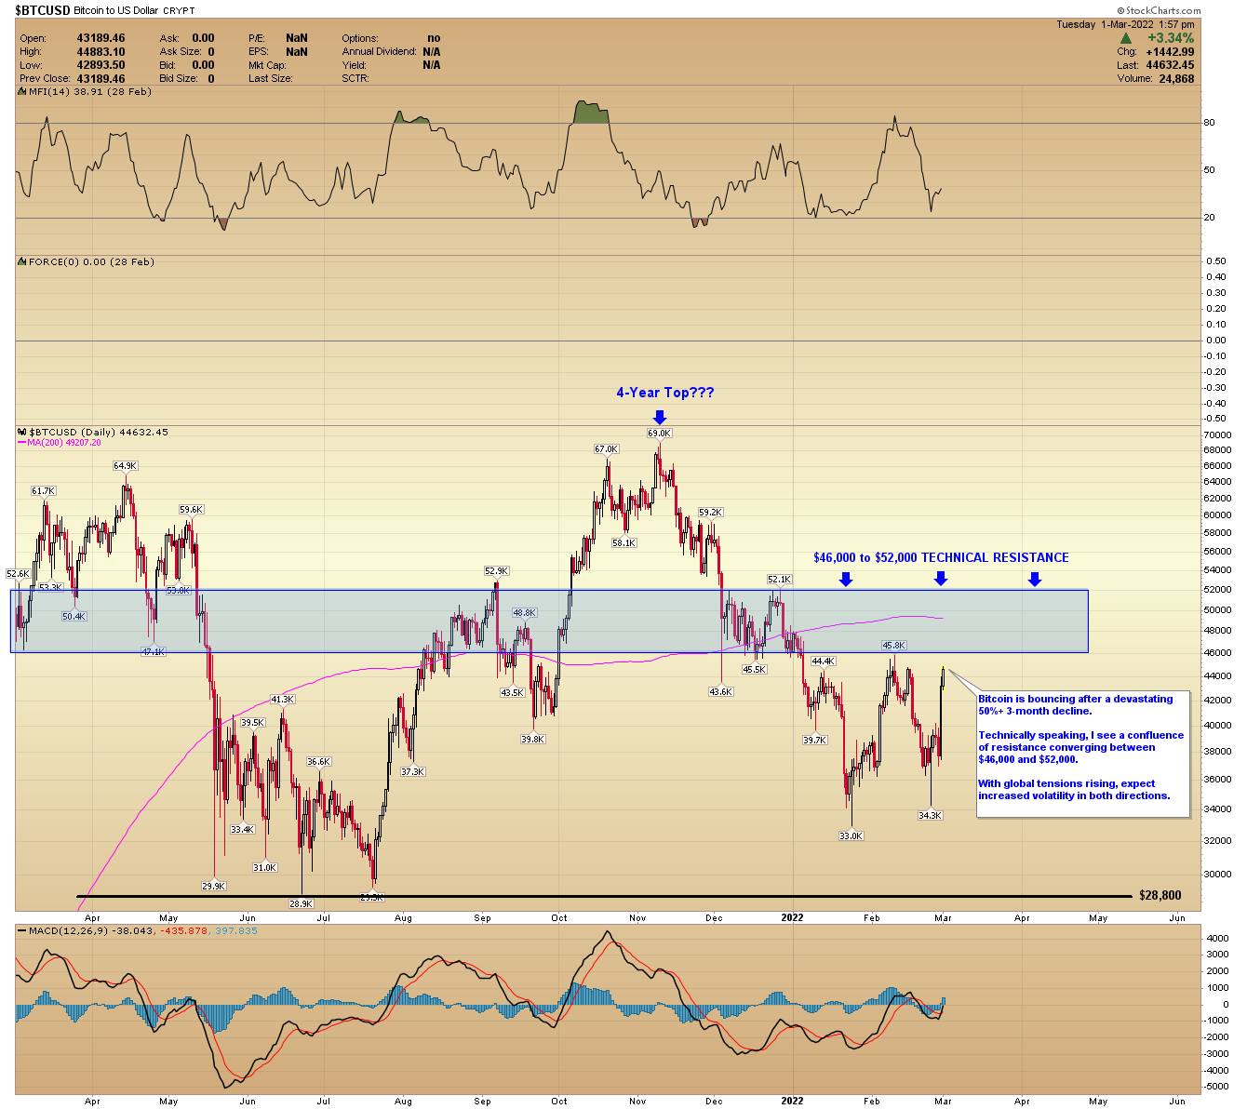The height and width of the screenshot is (1109, 1247).
Task: Click the 48.8K price label
Action: 524,613
